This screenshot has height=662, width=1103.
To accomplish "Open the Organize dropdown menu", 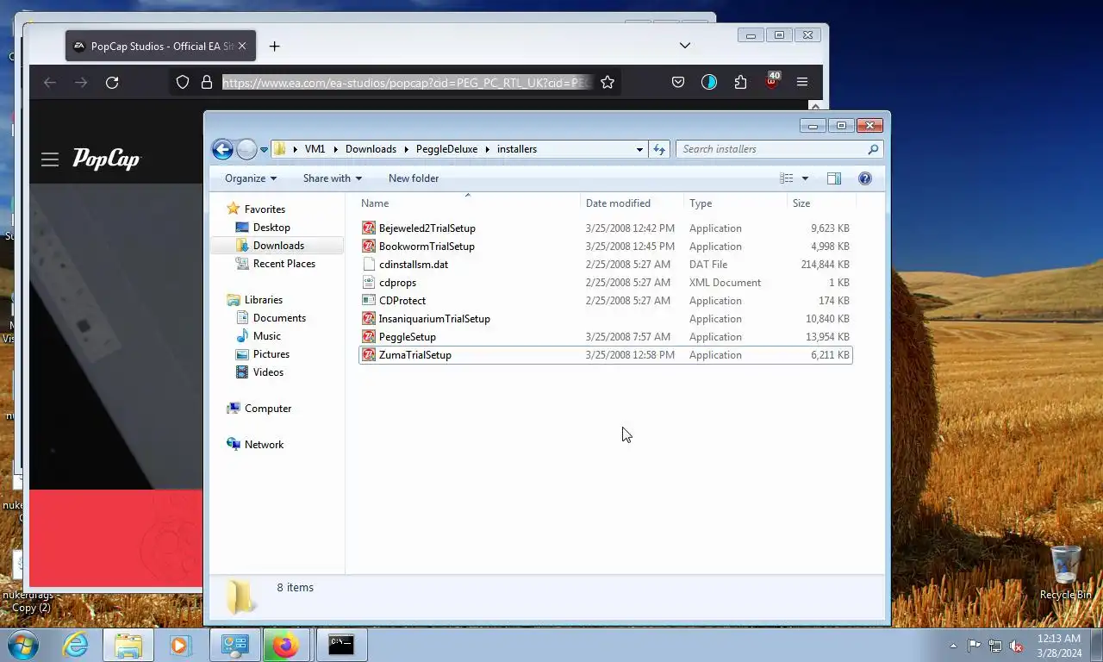I will pos(251,178).
